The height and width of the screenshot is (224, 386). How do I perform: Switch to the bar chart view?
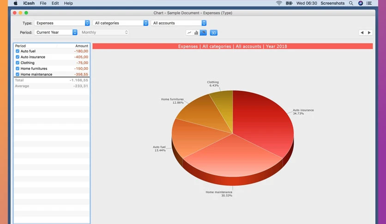click(x=196, y=32)
